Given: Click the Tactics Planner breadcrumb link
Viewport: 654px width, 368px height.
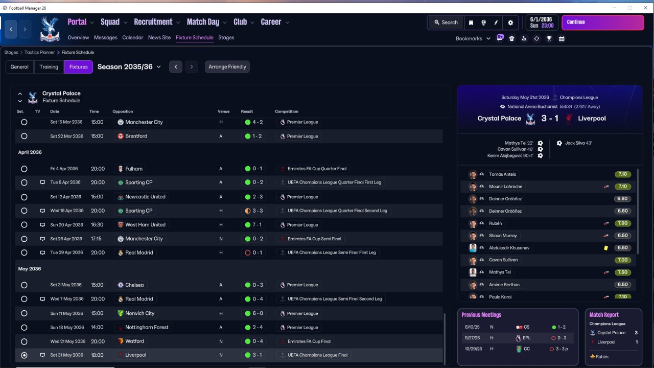Looking at the screenshot, I should click(40, 52).
